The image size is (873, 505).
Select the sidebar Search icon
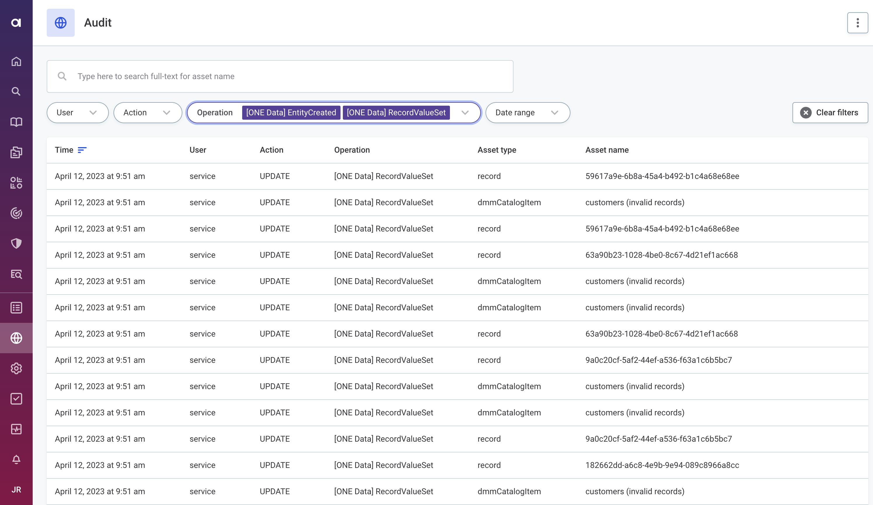pos(16,91)
